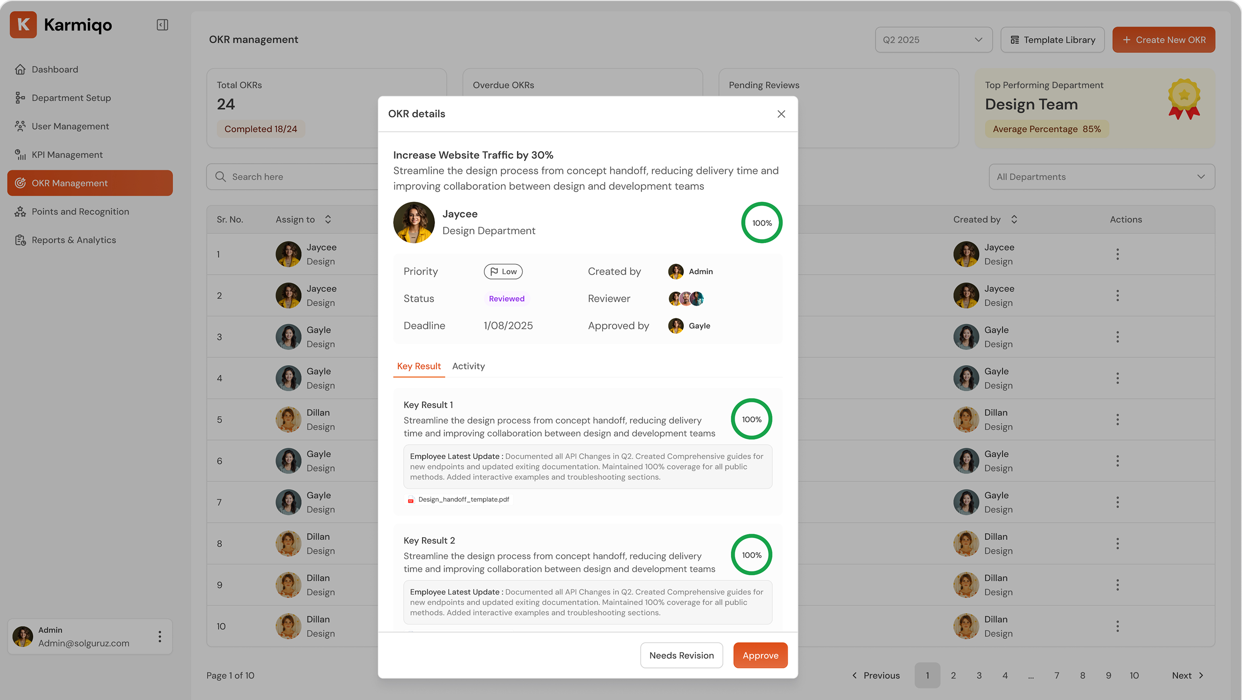The height and width of the screenshot is (700, 1242).
Task: Sort by Created by column
Action: [1014, 220]
